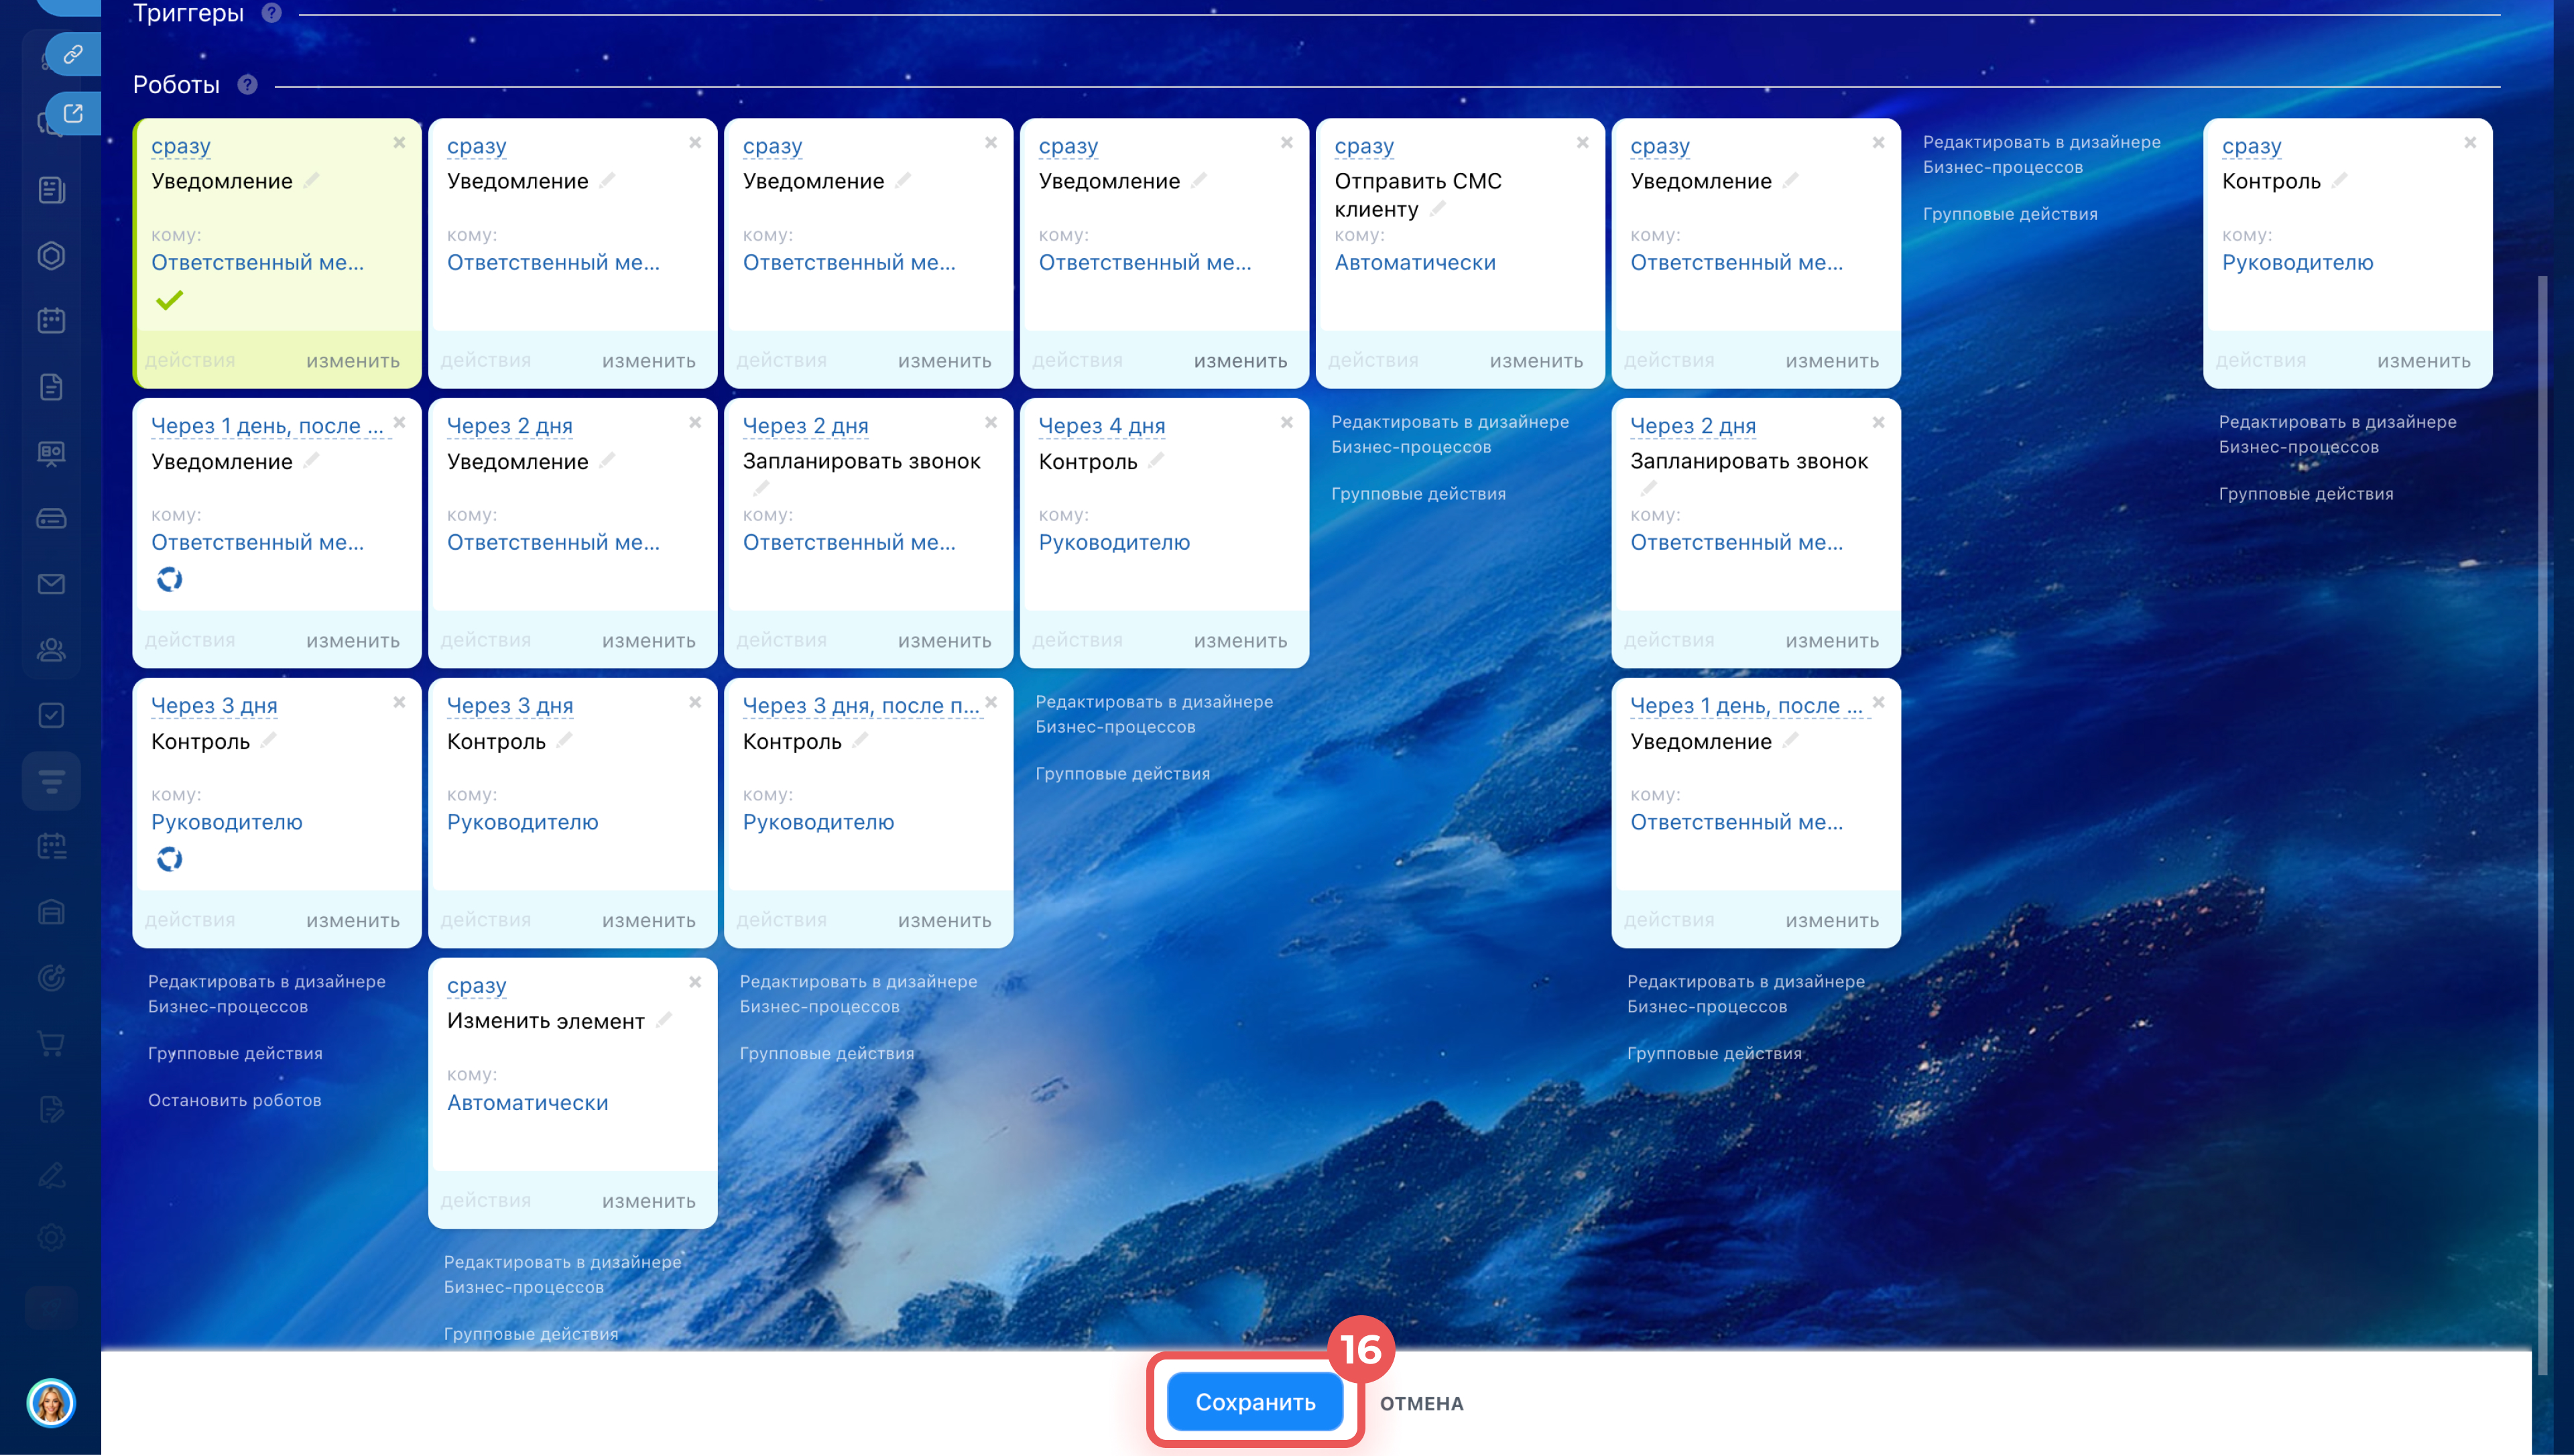Click изменить on Отправить СМС клиенту robot
Image resolution: width=2574 pixels, height=1456 pixels.
click(x=1536, y=361)
